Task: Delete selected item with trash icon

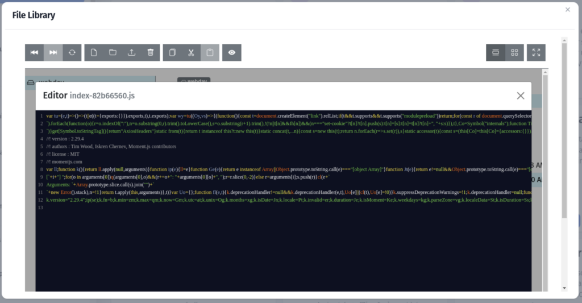Action: tap(150, 52)
